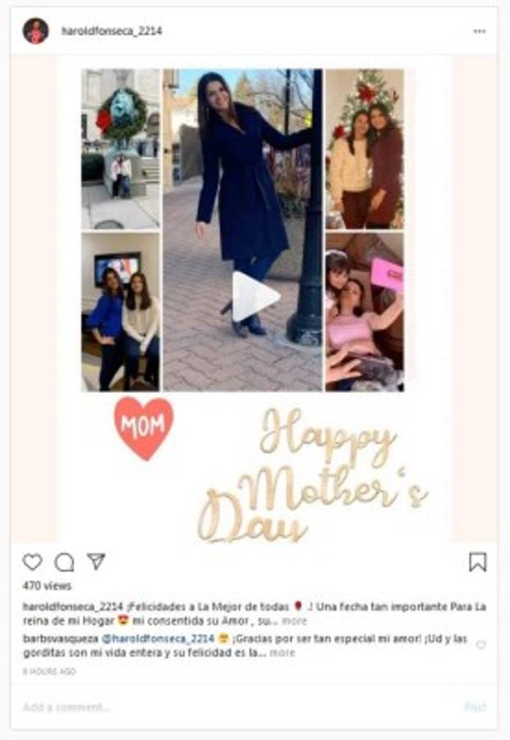Like barbsvasqueza's comment with small heart
Image resolution: width=510 pixels, height=740 pixels.
480,645
